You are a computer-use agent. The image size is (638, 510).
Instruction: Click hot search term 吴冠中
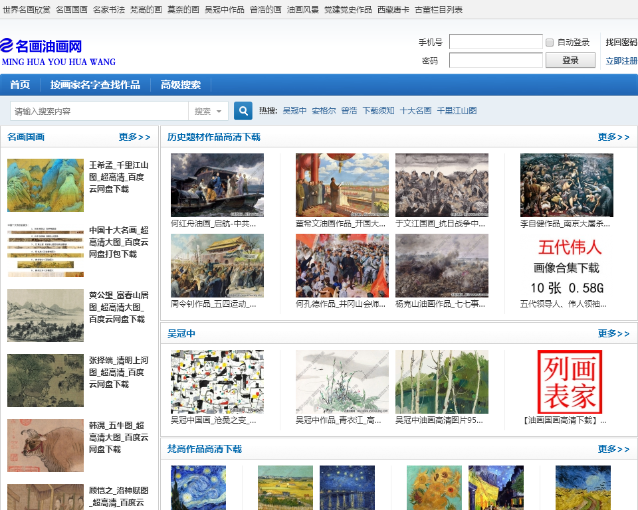(294, 111)
